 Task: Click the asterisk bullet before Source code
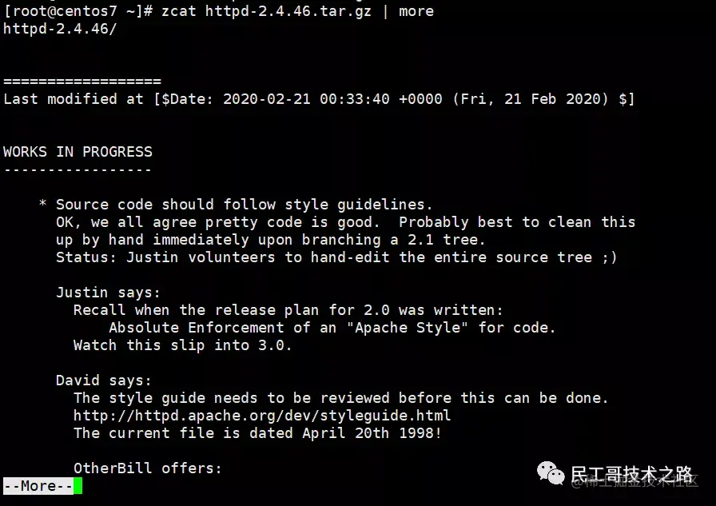(42, 203)
